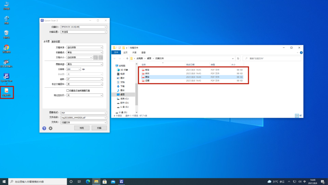Launch Microsoft Edge from taskbar
This screenshot has height=185, width=328.
click(x=88, y=181)
